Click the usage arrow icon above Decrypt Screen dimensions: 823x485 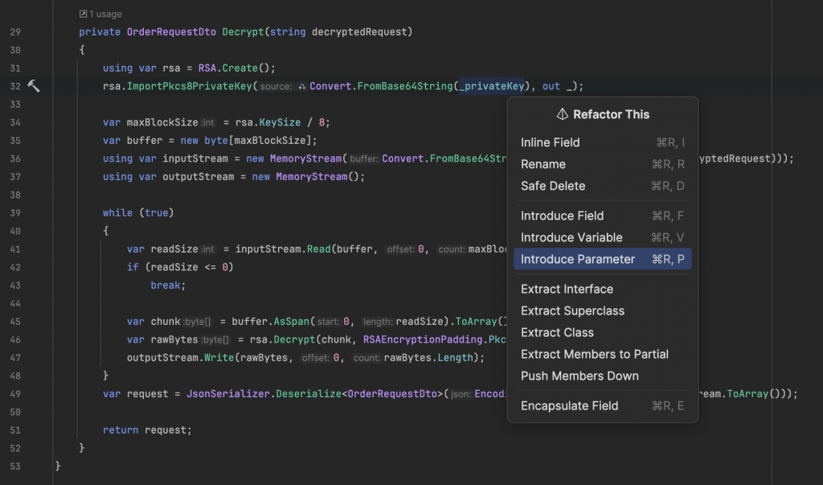[84, 14]
